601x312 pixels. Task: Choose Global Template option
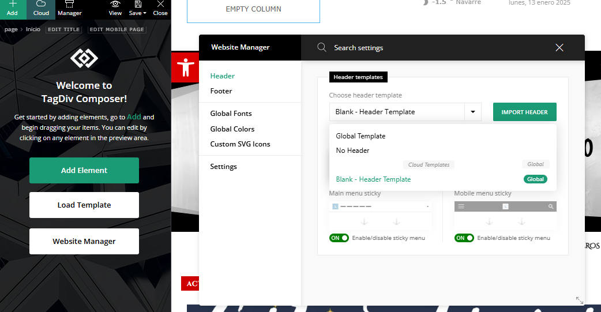[x=360, y=136]
